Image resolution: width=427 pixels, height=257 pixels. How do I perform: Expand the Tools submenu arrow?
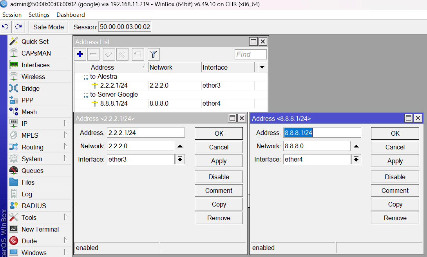66,217
